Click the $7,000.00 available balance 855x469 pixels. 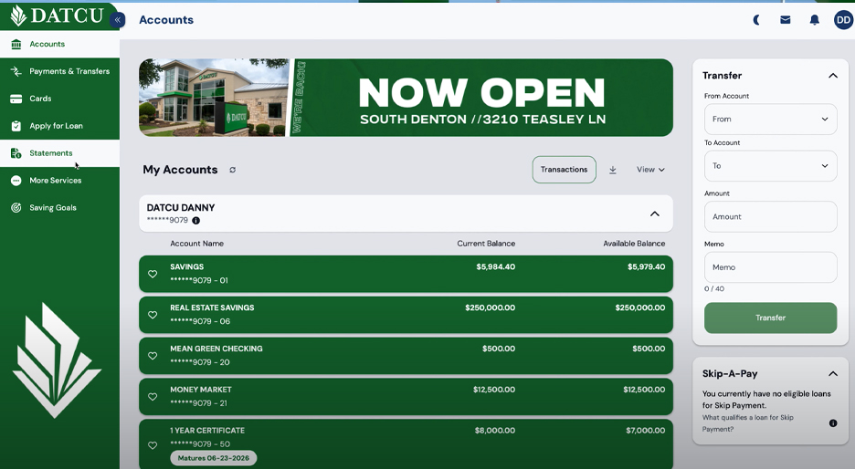pyautogui.click(x=646, y=431)
